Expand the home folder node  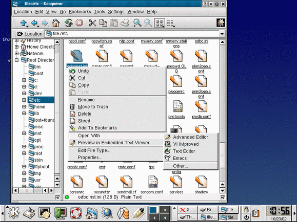tap(24, 107)
